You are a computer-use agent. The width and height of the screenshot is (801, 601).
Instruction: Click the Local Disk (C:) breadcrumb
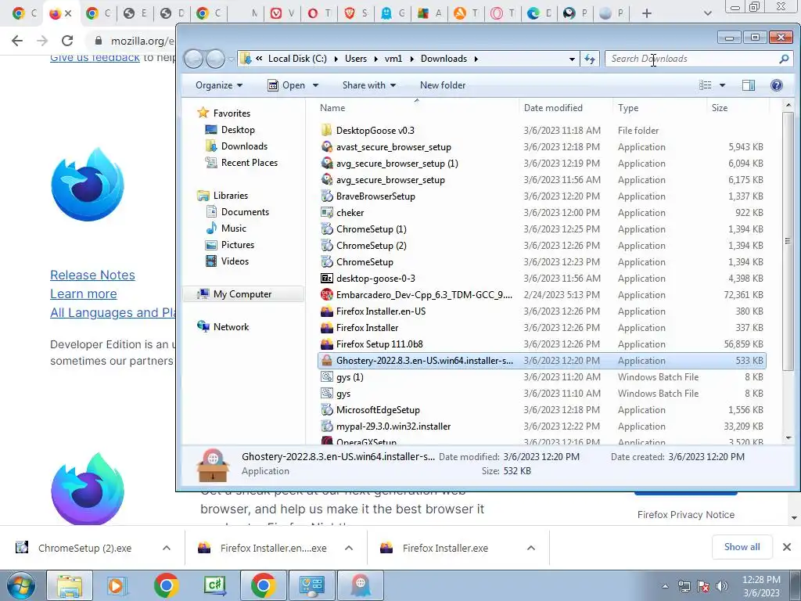tap(297, 59)
